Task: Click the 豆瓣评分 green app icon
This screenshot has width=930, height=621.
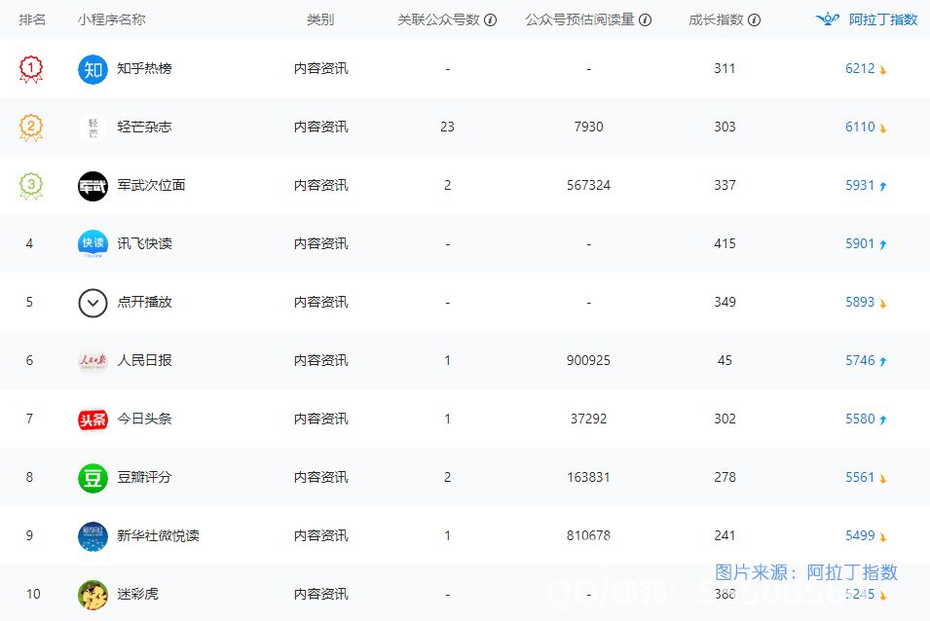Action: (x=93, y=478)
